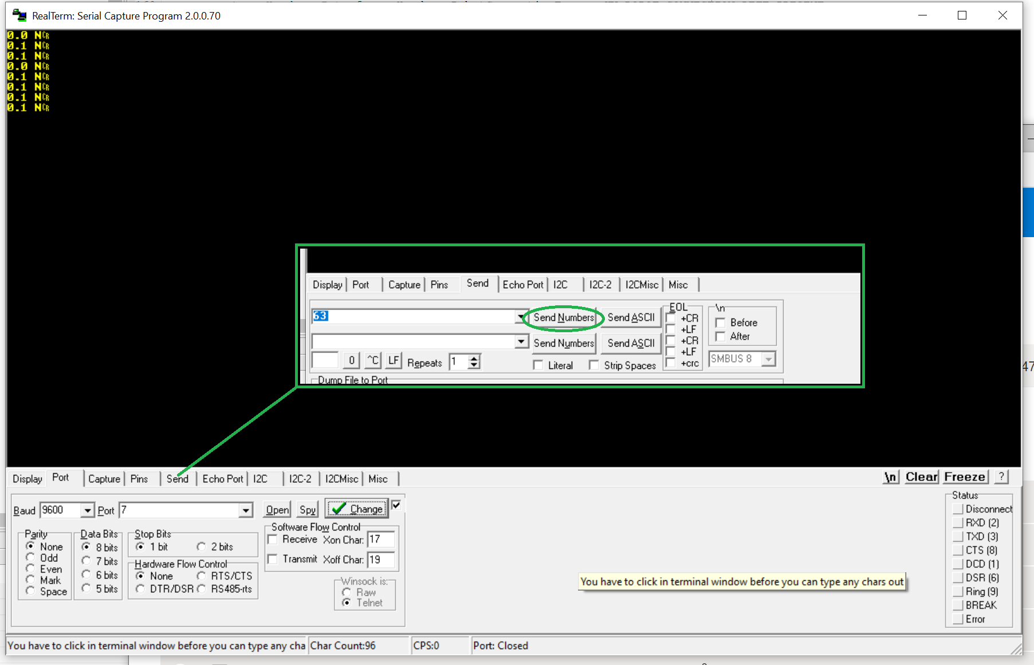The width and height of the screenshot is (1034, 665).
Task: Enable Strip Spaces
Action: click(594, 365)
